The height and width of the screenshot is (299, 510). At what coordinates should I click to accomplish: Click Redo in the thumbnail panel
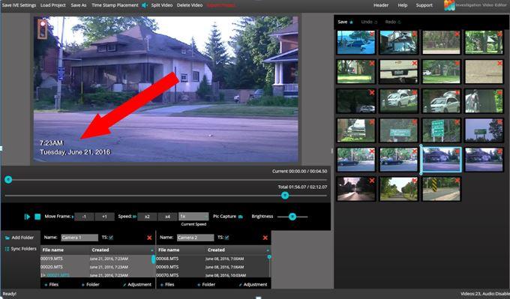[x=393, y=22]
